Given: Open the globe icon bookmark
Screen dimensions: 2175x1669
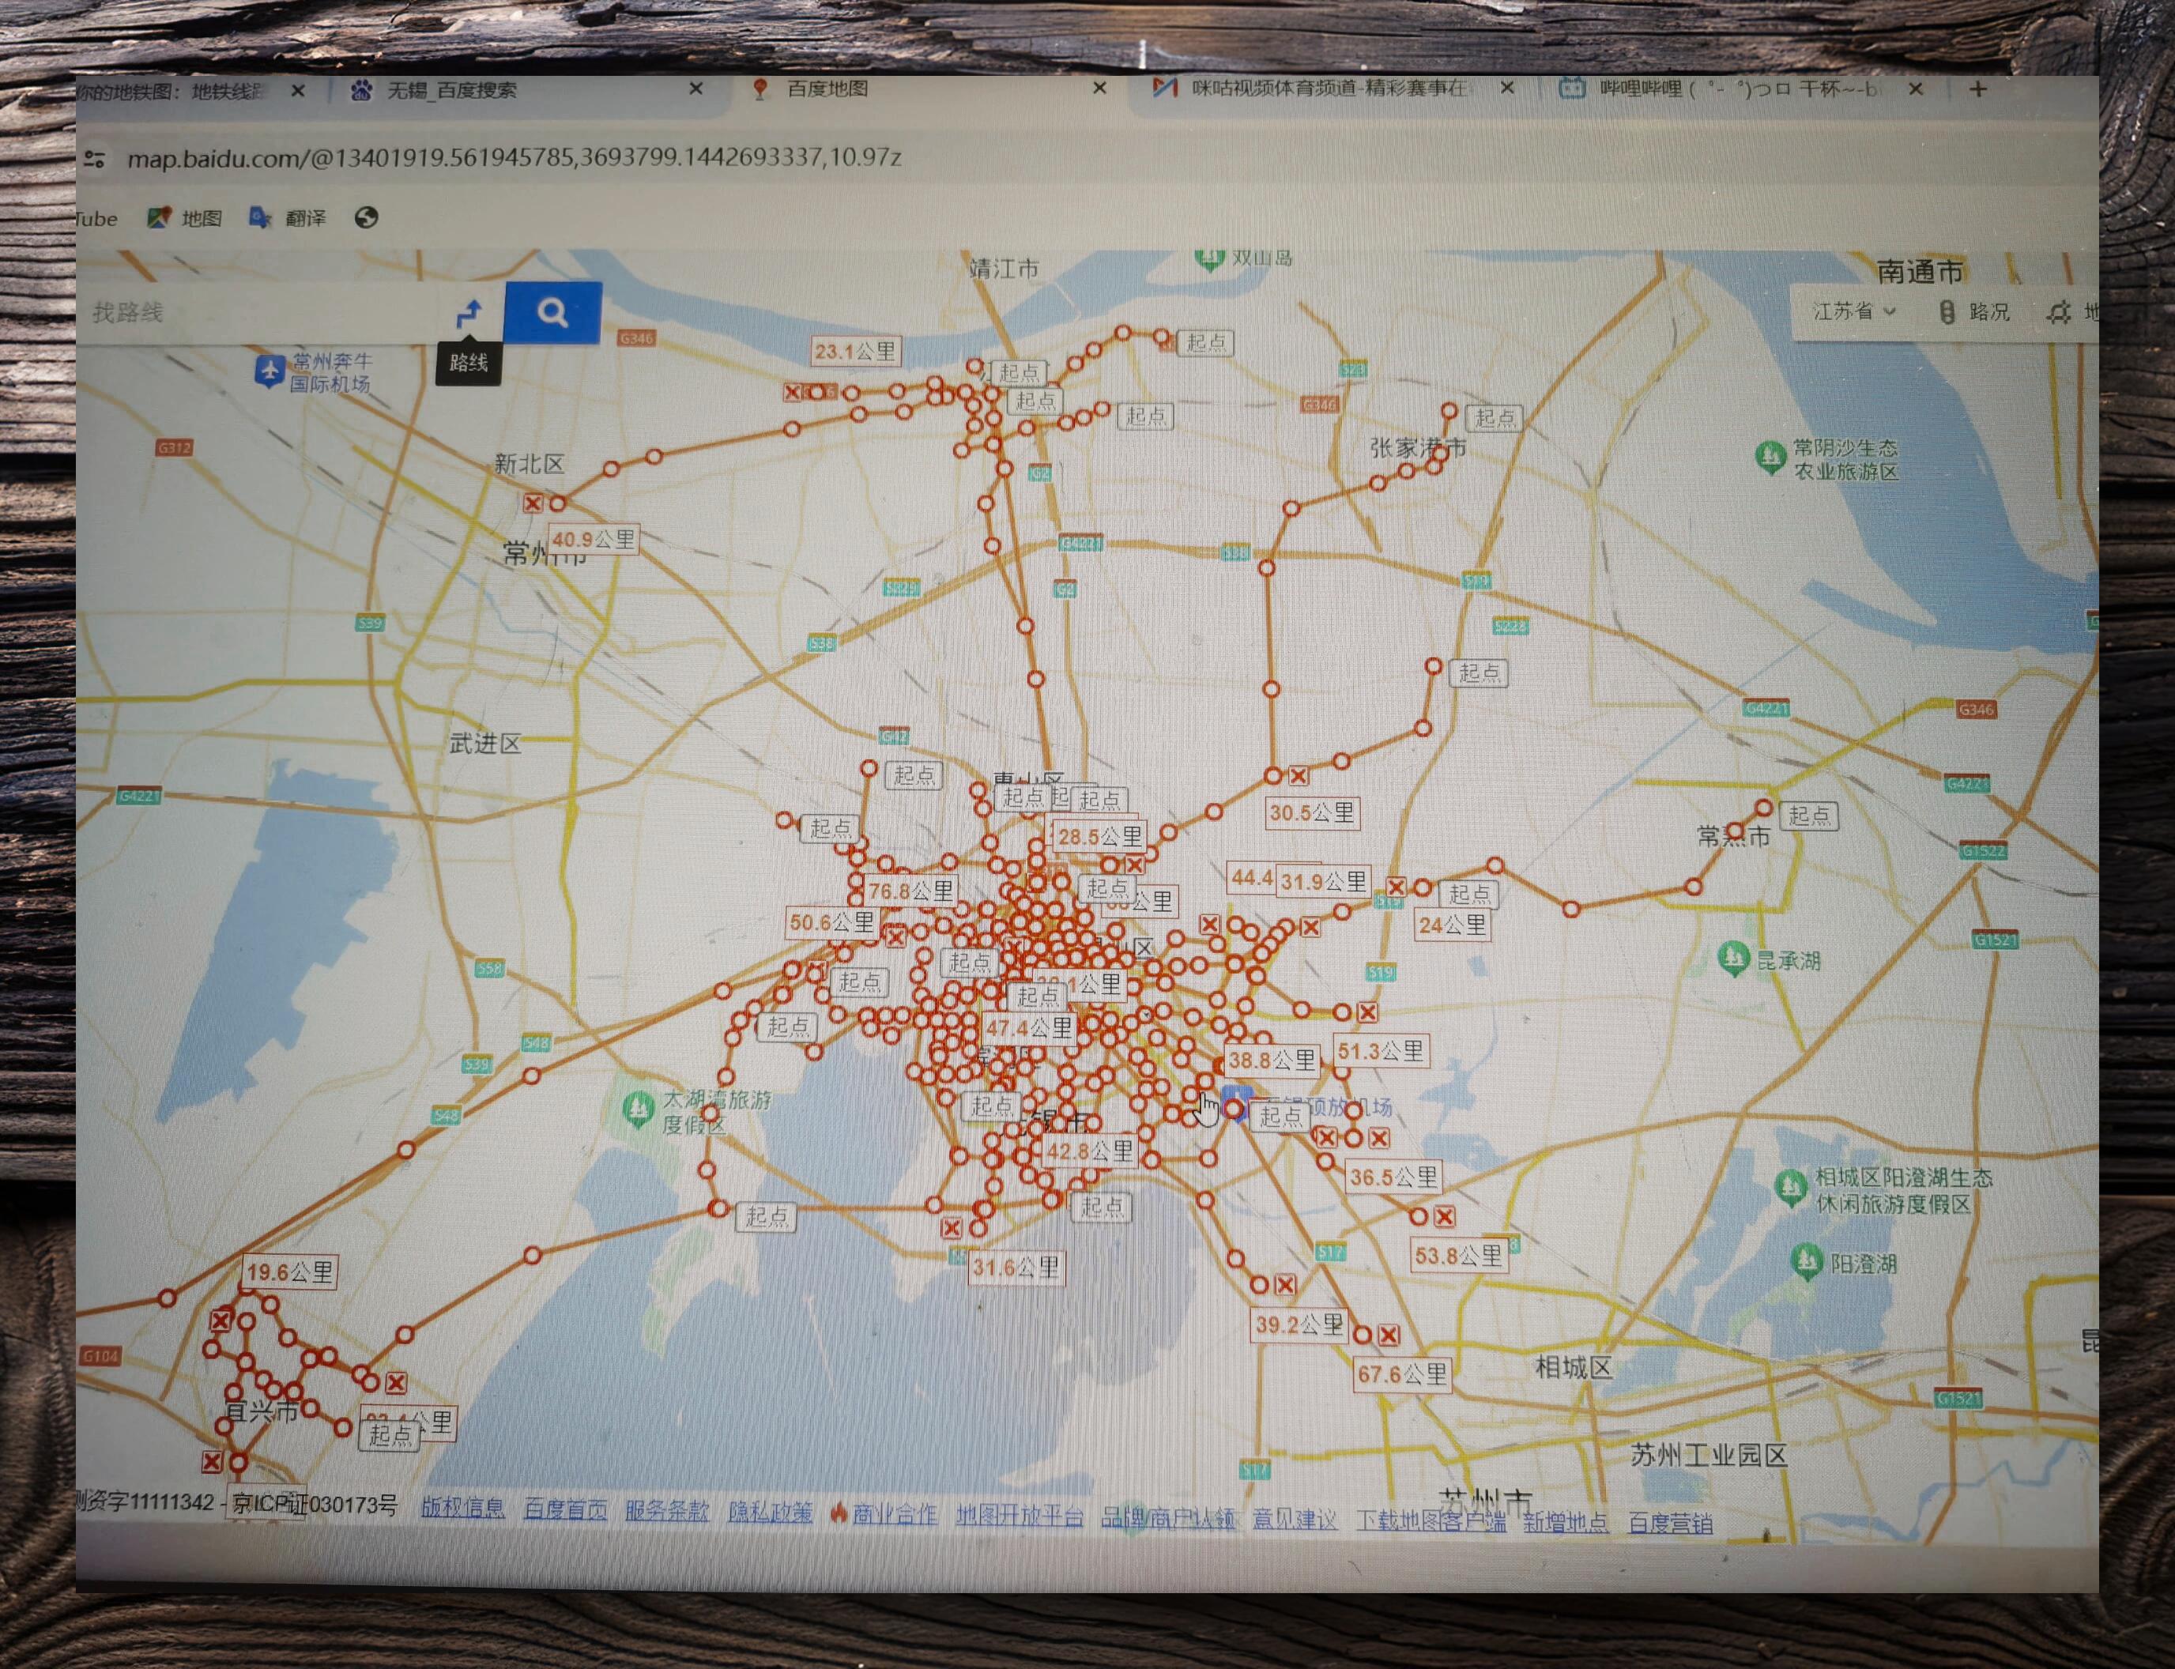Looking at the screenshot, I should point(366,217).
